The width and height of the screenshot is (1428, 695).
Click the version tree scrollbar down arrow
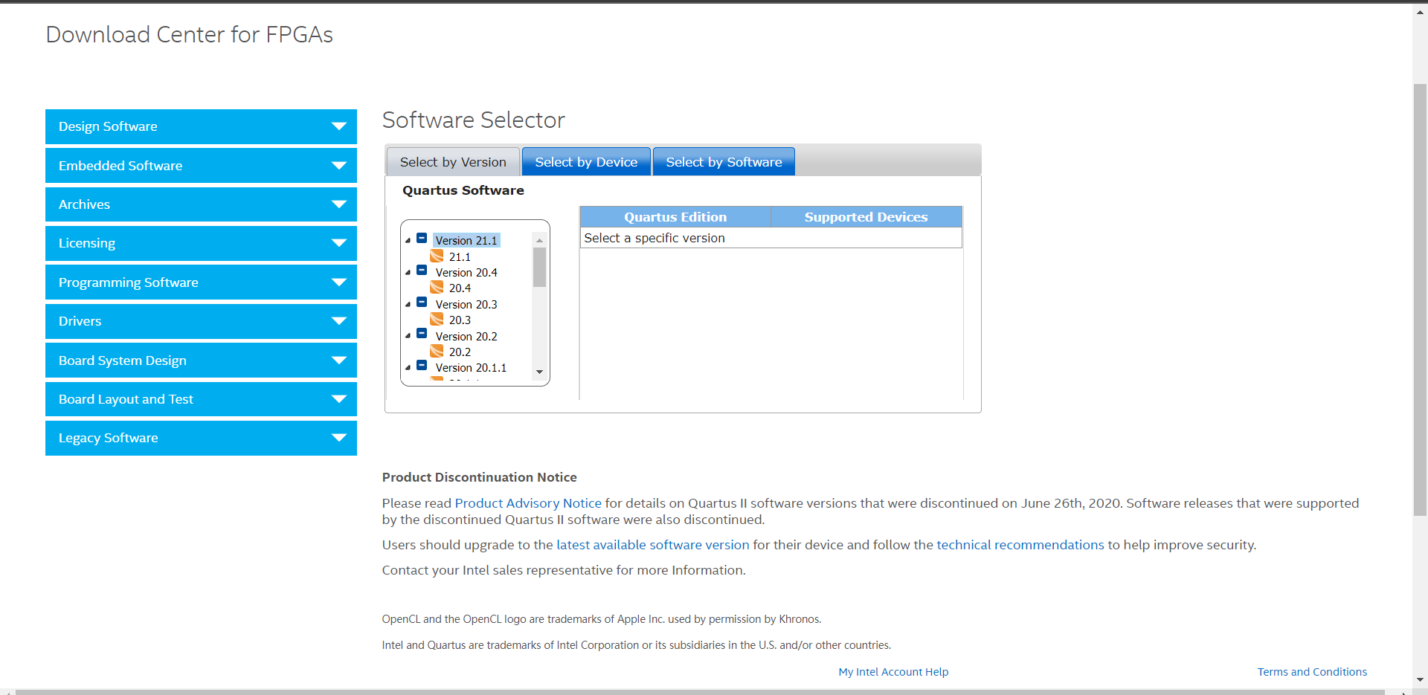point(539,372)
